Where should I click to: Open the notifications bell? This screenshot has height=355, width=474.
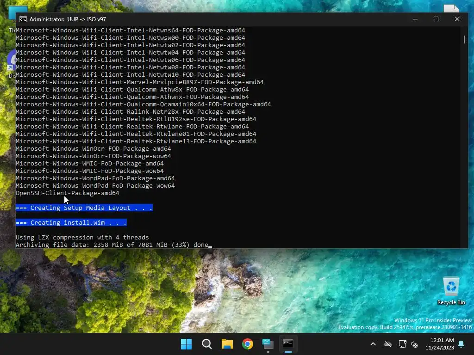462,344
